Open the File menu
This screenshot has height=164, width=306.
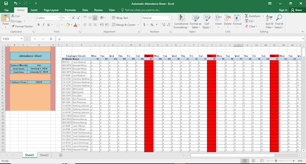point(6,10)
